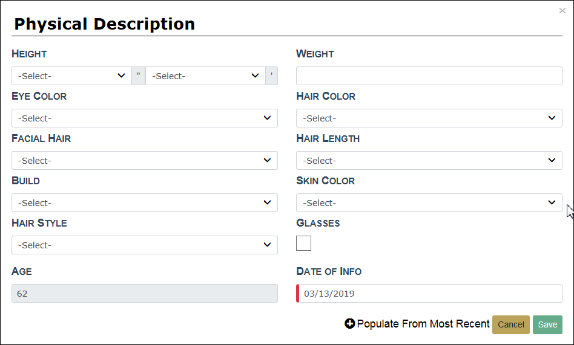
Task: Open the second Height dropdown
Action: [x=205, y=76]
